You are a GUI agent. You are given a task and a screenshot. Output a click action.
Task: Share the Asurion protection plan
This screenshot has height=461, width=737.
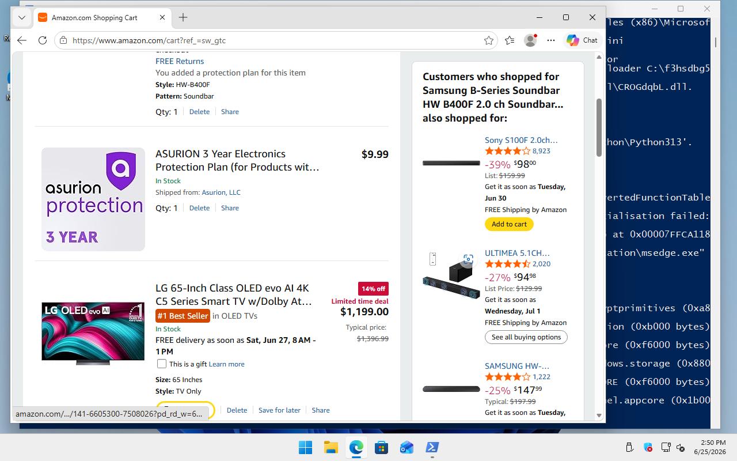(230, 208)
